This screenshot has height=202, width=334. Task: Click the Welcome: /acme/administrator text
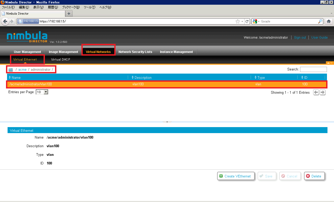pyautogui.click(x=266, y=38)
